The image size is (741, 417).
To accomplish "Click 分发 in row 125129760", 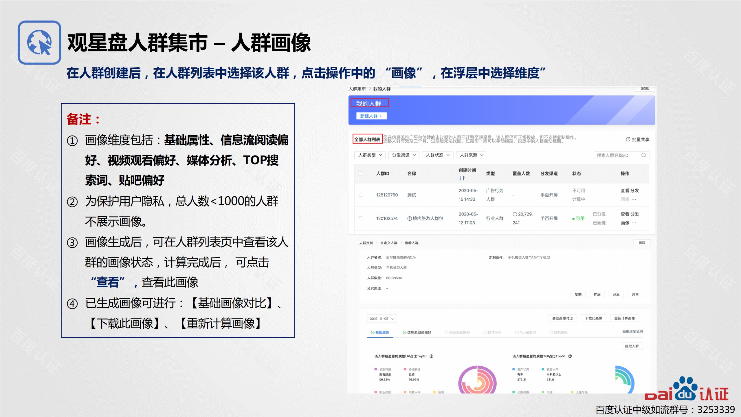I will click(x=635, y=191).
